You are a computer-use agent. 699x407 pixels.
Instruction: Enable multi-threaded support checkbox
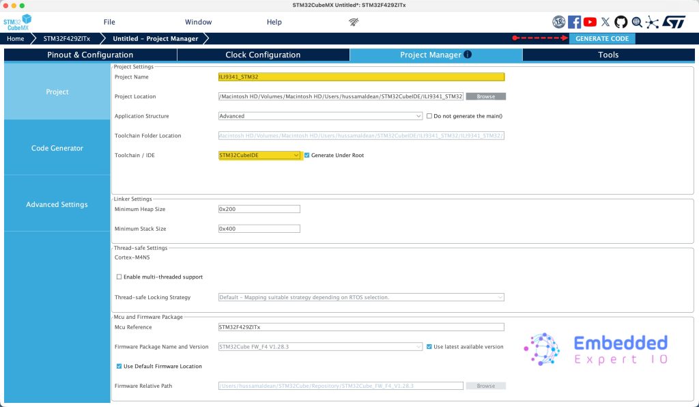[119, 277]
